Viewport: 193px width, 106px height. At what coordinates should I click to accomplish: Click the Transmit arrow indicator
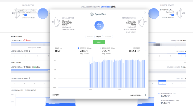coord(100,48)
